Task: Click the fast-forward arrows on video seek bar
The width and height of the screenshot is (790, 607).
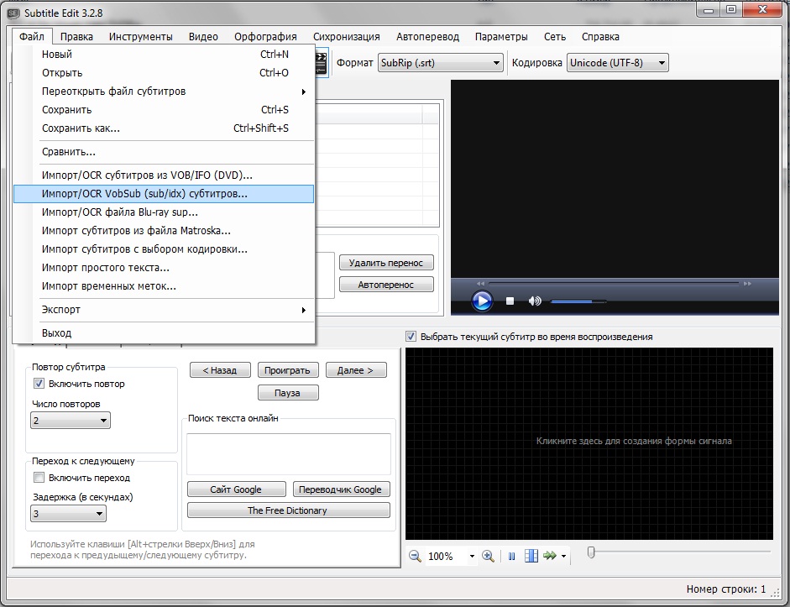Action: (x=748, y=284)
